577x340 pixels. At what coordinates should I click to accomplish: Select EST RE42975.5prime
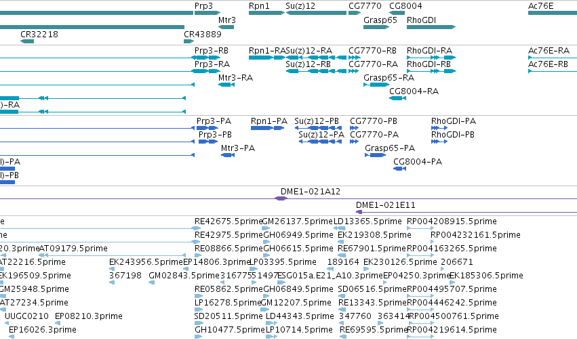point(228,235)
